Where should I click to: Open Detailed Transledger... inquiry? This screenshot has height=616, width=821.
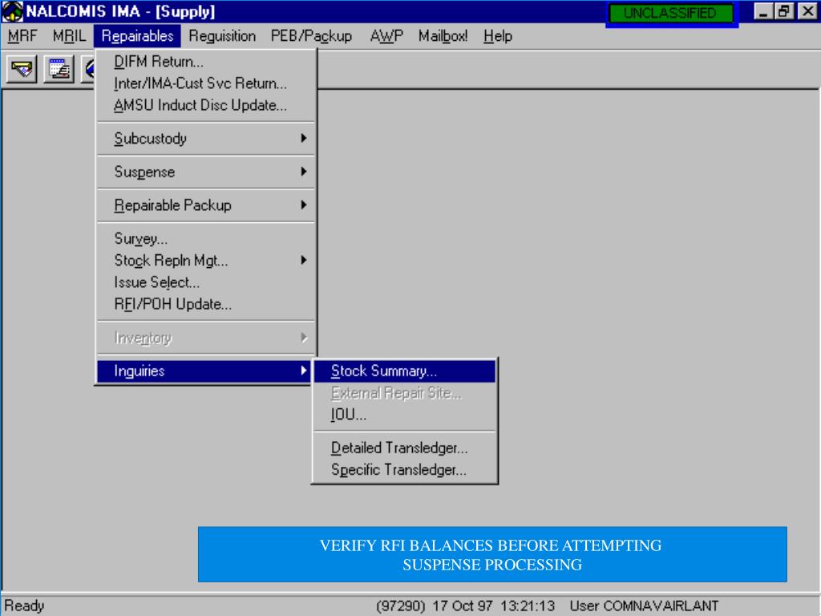point(405,448)
